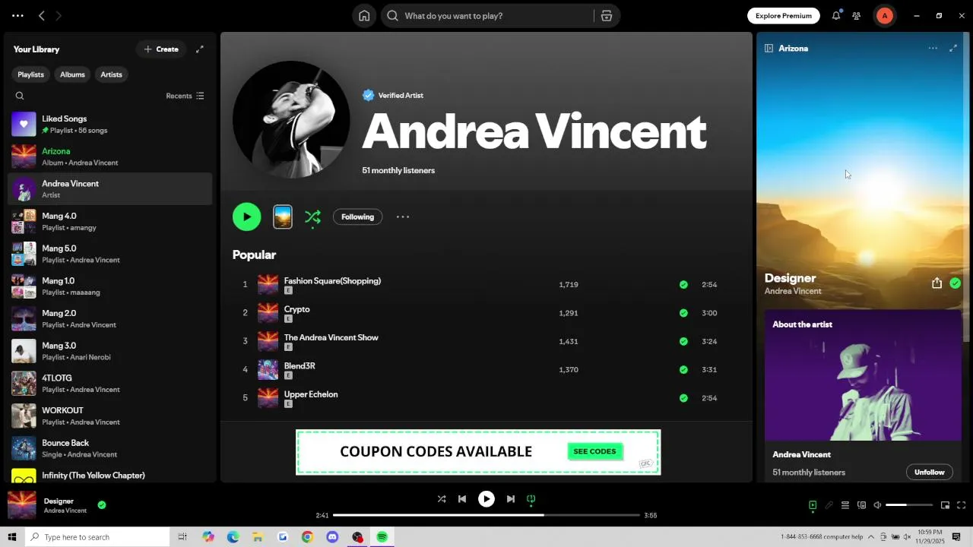Image resolution: width=973 pixels, height=547 pixels.
Task: Open artist more options menu
Action: pyautogui.click(x=403, y=217)
